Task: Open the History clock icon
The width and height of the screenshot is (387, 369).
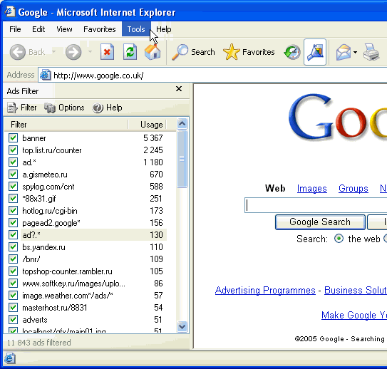Action: click(292, 52)
